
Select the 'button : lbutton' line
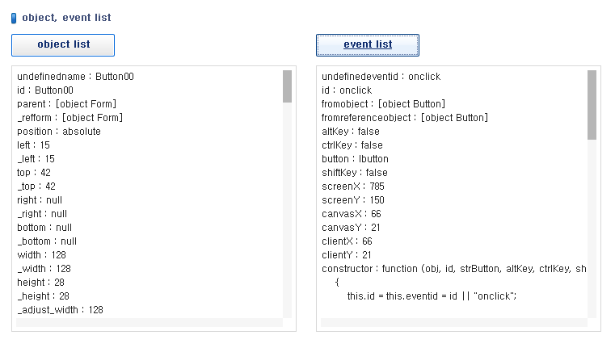coord(355,159)
